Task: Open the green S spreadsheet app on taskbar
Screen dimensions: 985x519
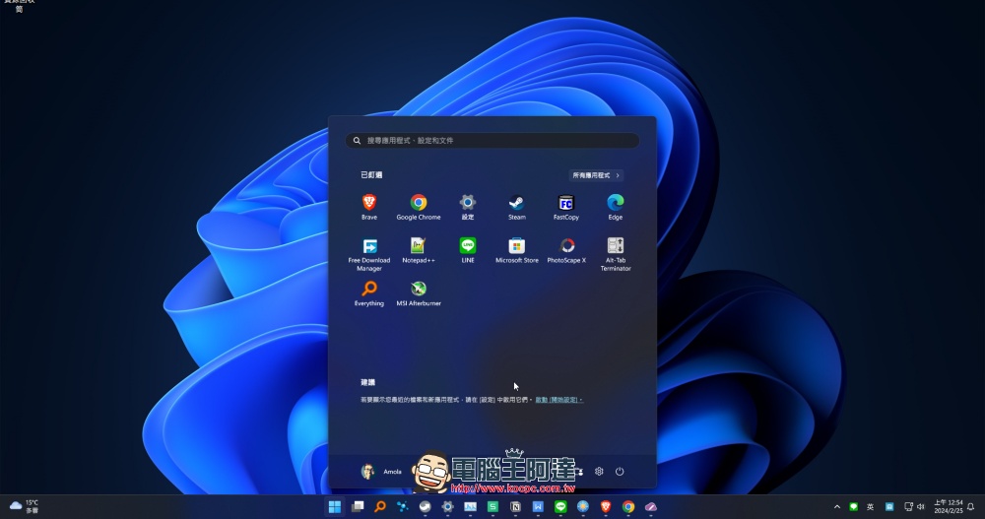Action: click(x=492, y=506)
